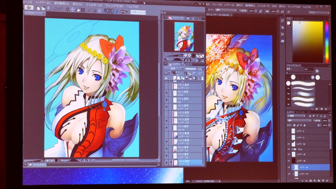
Task: Toggle the snap to grid icon in Clip Studio
Action: (x=116, y=11)
